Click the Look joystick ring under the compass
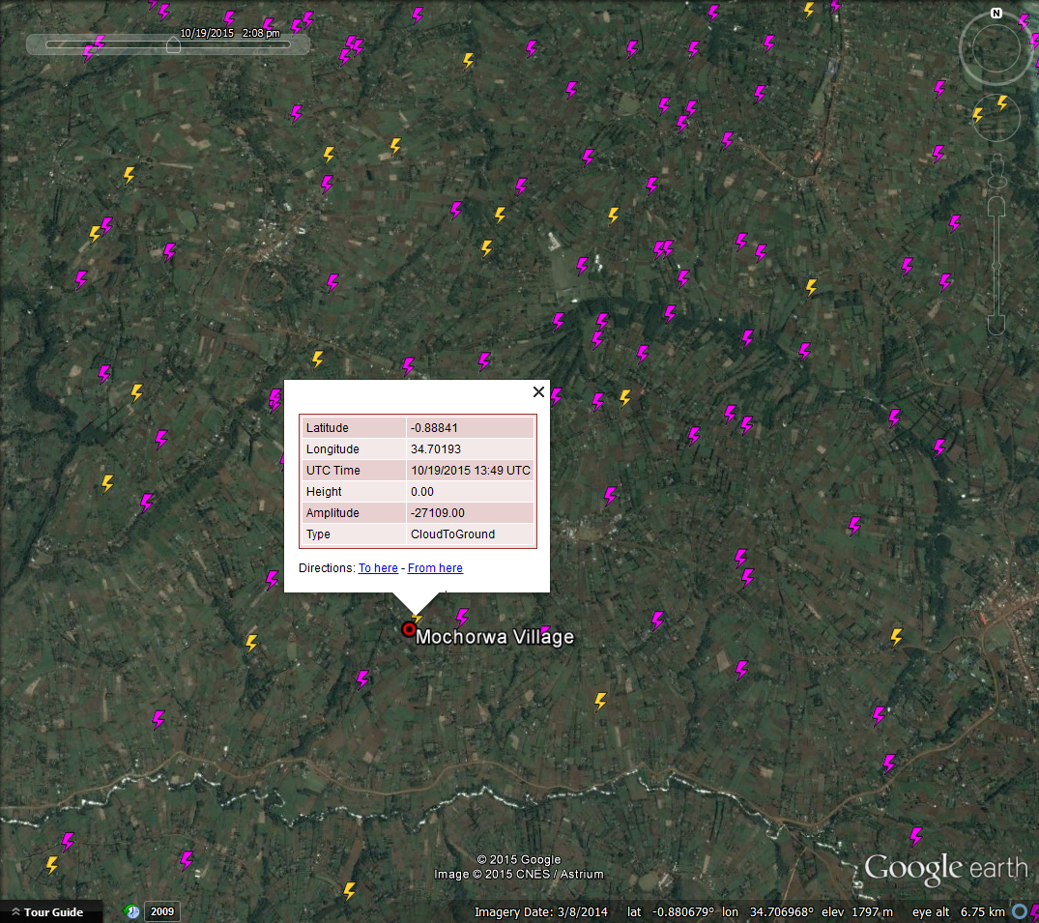 [996, 48]
